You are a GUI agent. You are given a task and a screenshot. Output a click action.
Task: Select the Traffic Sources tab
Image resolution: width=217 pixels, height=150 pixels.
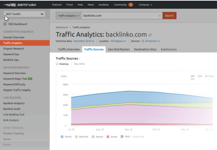pos(94,49)
